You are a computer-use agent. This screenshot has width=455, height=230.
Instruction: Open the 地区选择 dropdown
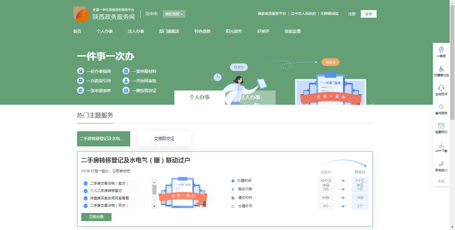point(174,14)
